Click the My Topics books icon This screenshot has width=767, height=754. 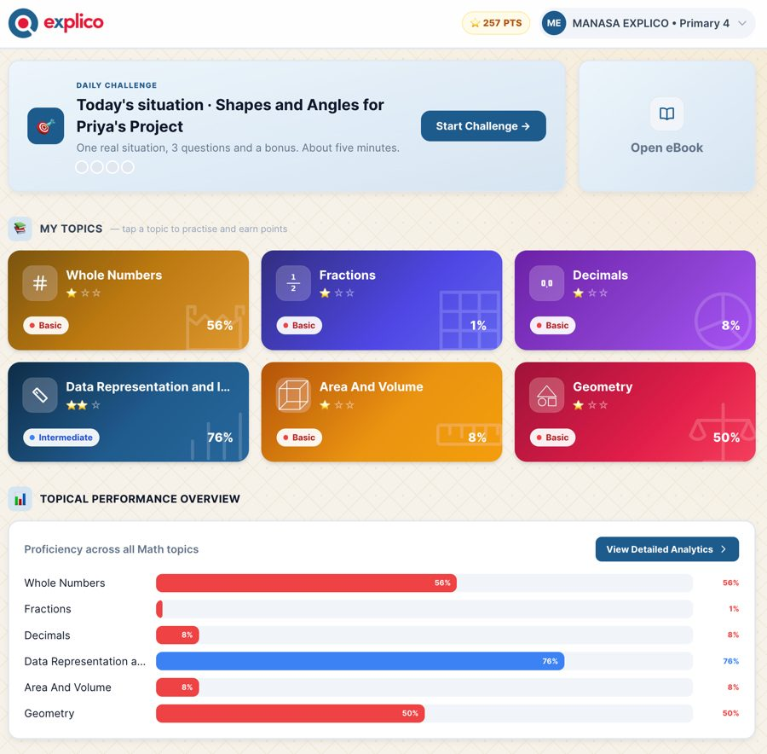(20, 229)
